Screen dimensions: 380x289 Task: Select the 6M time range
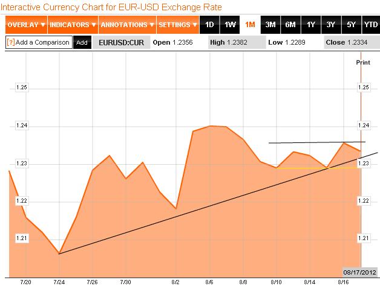[290, 25]
